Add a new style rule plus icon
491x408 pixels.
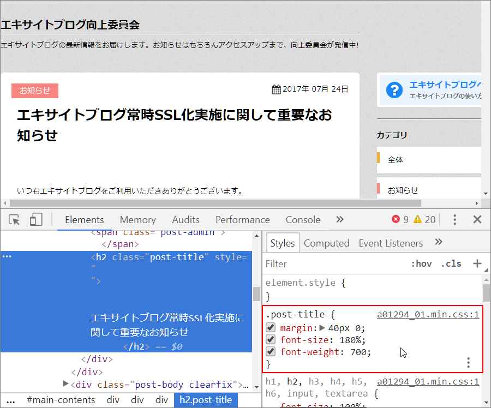(477, 263)
